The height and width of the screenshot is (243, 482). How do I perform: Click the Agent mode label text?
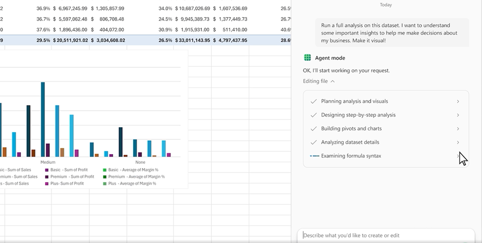(330, 58)
